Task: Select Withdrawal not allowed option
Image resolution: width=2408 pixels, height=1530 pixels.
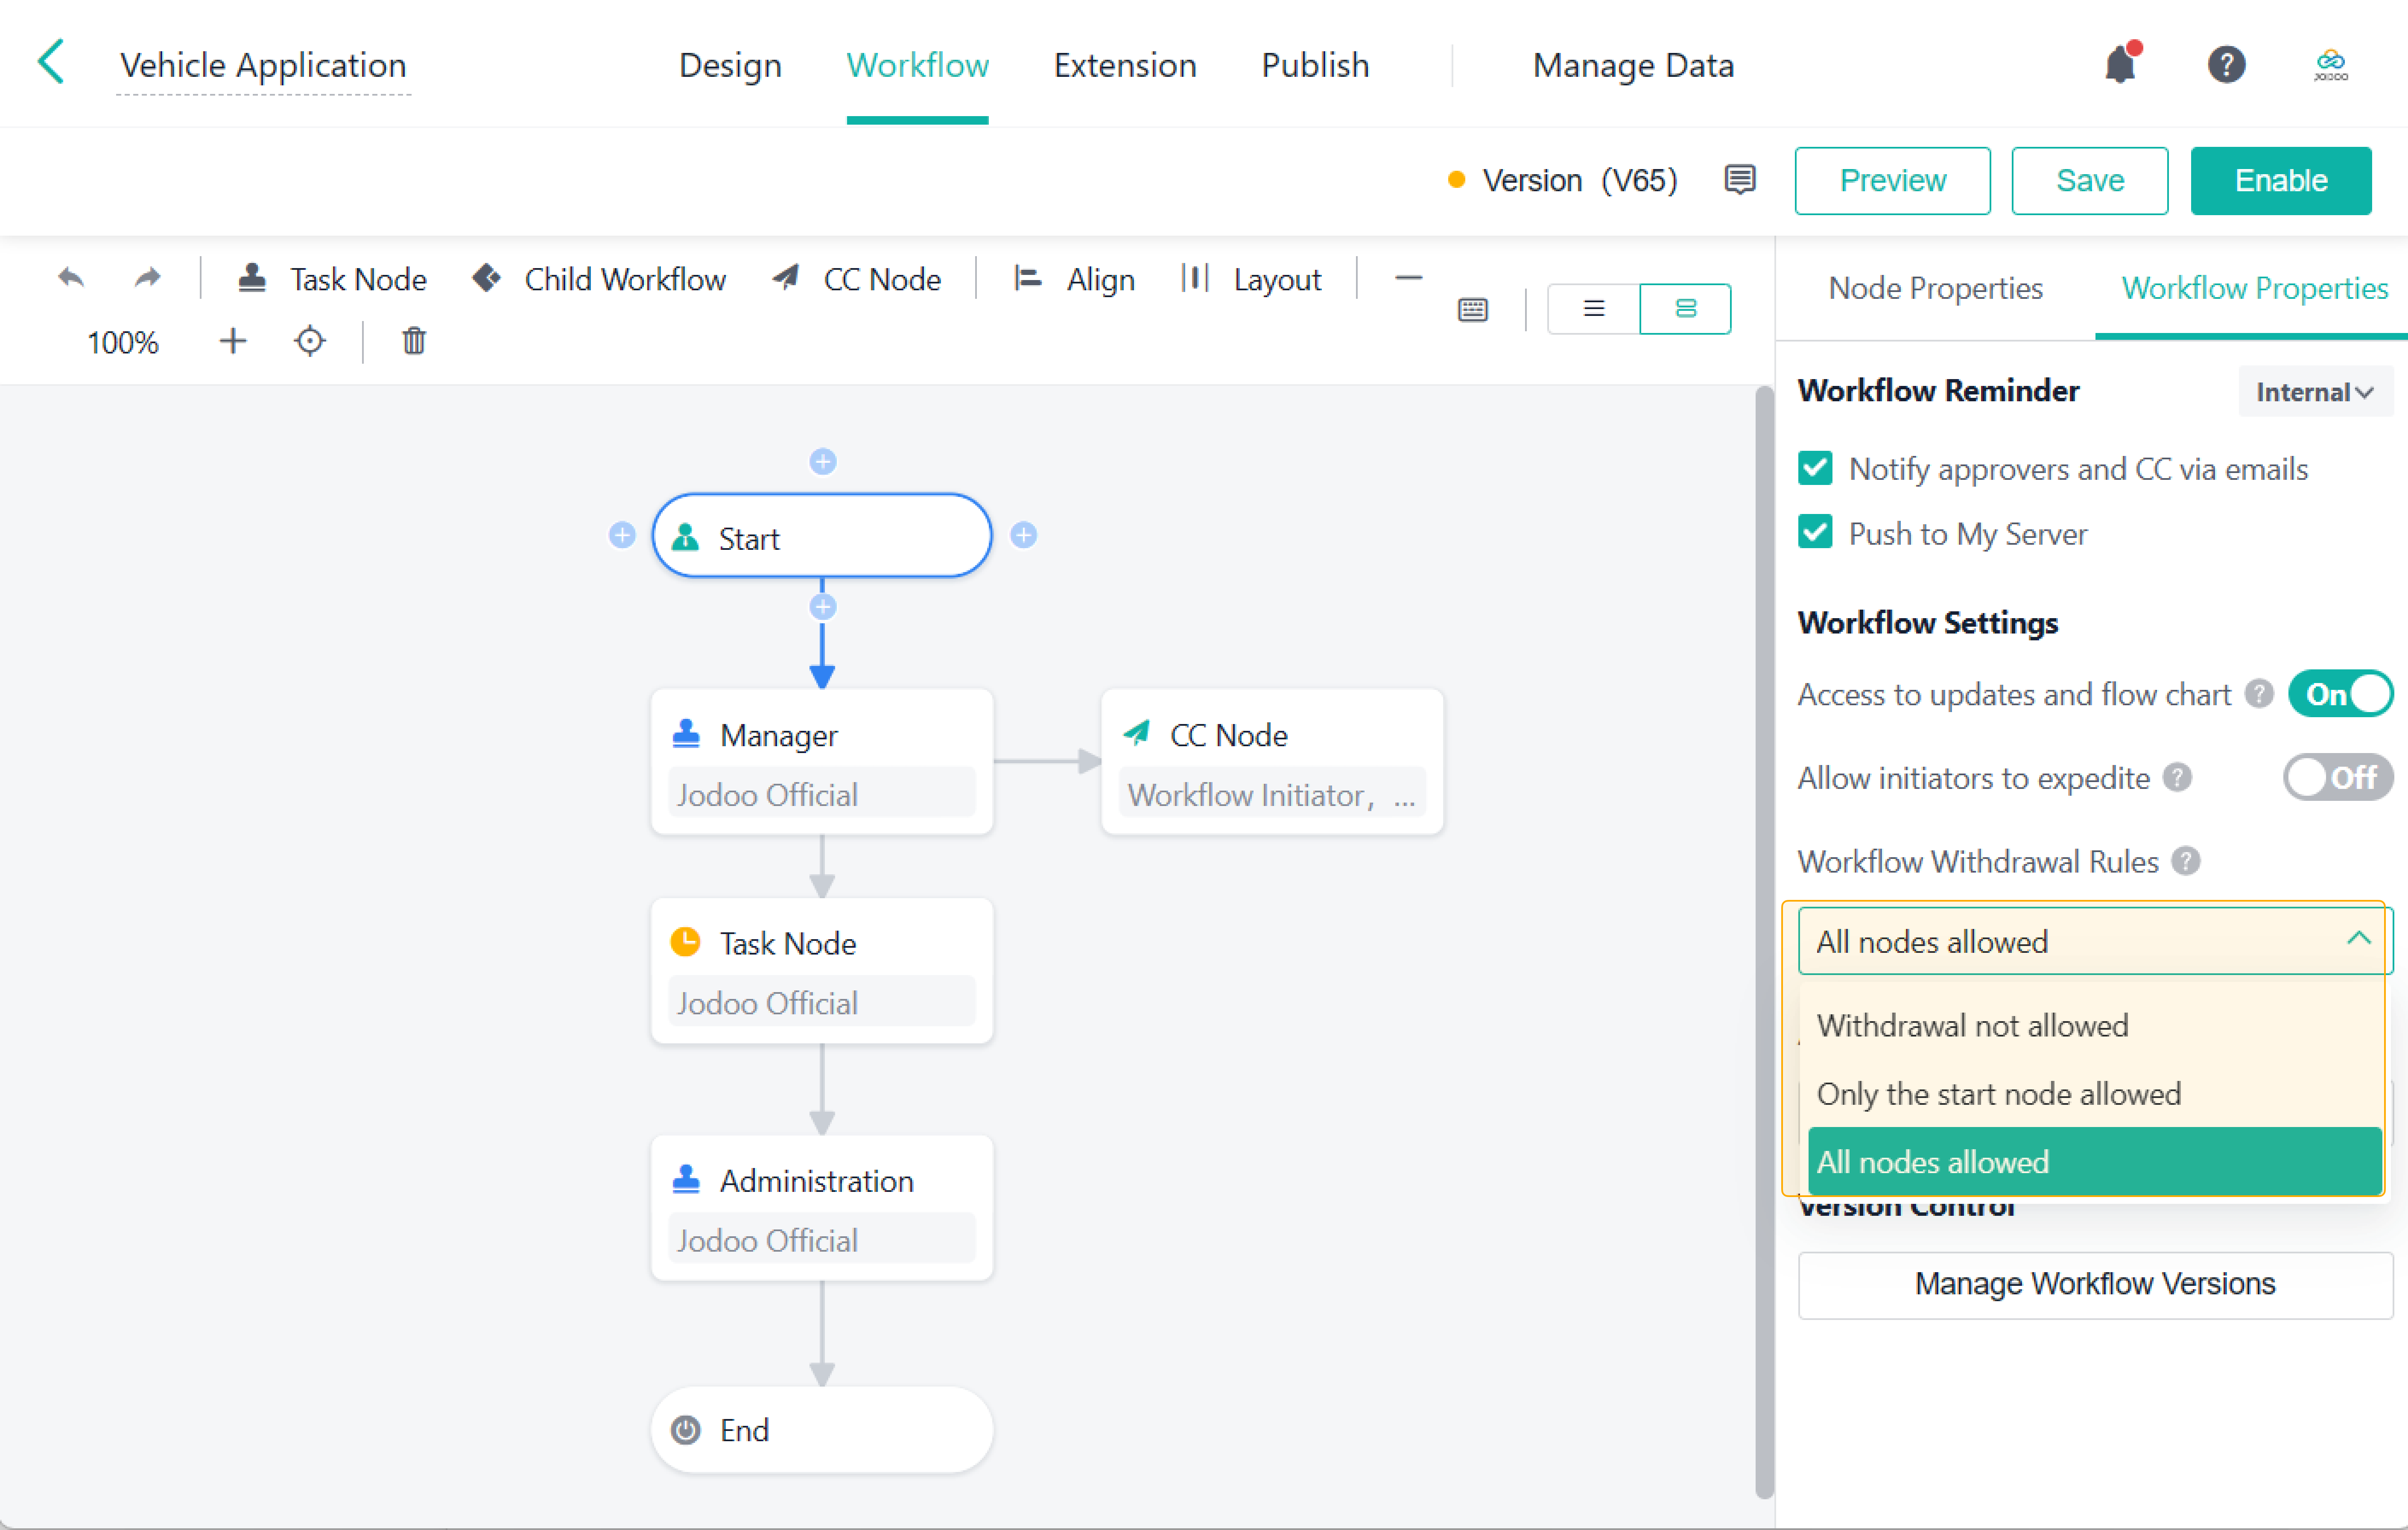Action: click(x=1972, y=1025)
